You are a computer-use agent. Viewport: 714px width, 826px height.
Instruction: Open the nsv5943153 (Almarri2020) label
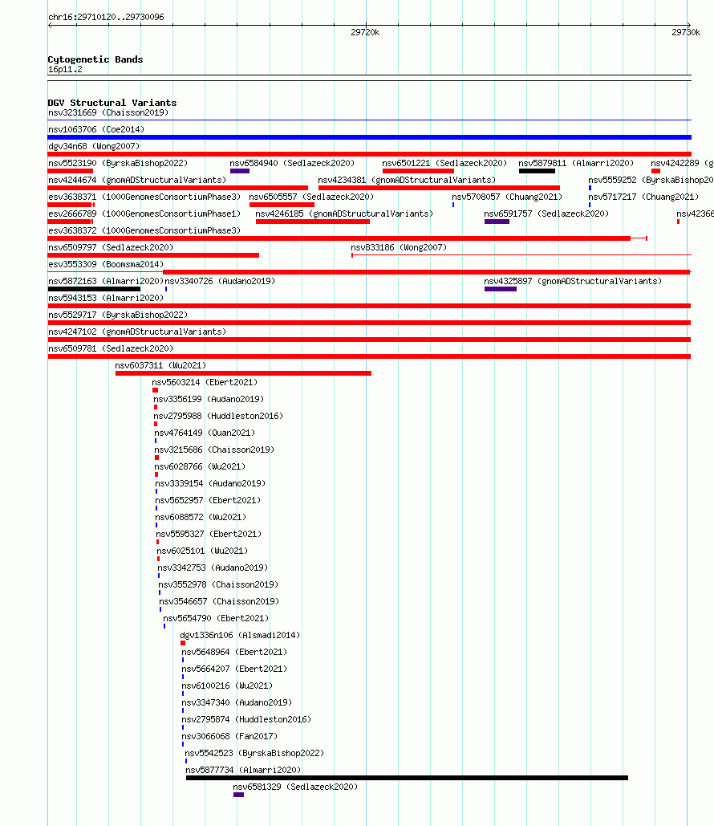coord(106,298)
